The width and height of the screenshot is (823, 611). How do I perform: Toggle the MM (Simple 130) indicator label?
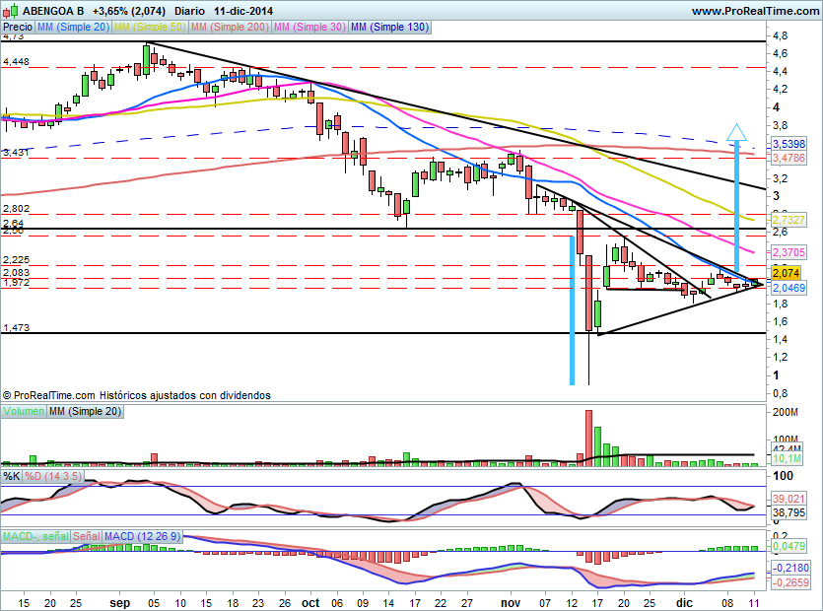(389, 28)
